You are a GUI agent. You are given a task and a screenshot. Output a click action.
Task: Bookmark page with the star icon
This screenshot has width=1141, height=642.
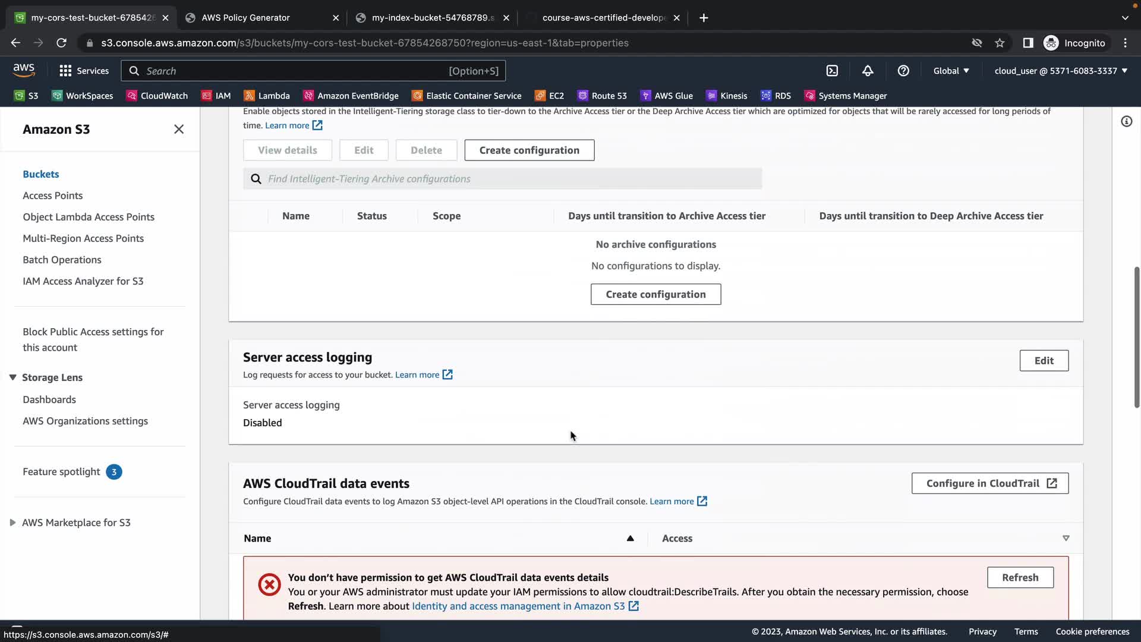[1000, 43]
